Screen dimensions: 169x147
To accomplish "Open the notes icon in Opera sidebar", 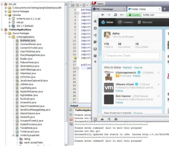I will click(95, 42).
